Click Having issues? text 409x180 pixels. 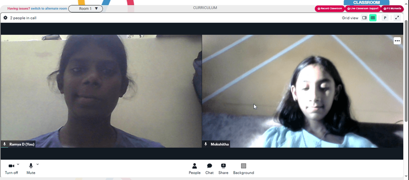[19, 9]
